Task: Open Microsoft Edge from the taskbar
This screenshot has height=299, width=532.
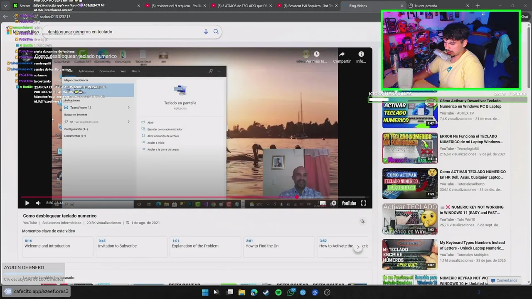Action: pyautogui.click(x=254, y=292)
